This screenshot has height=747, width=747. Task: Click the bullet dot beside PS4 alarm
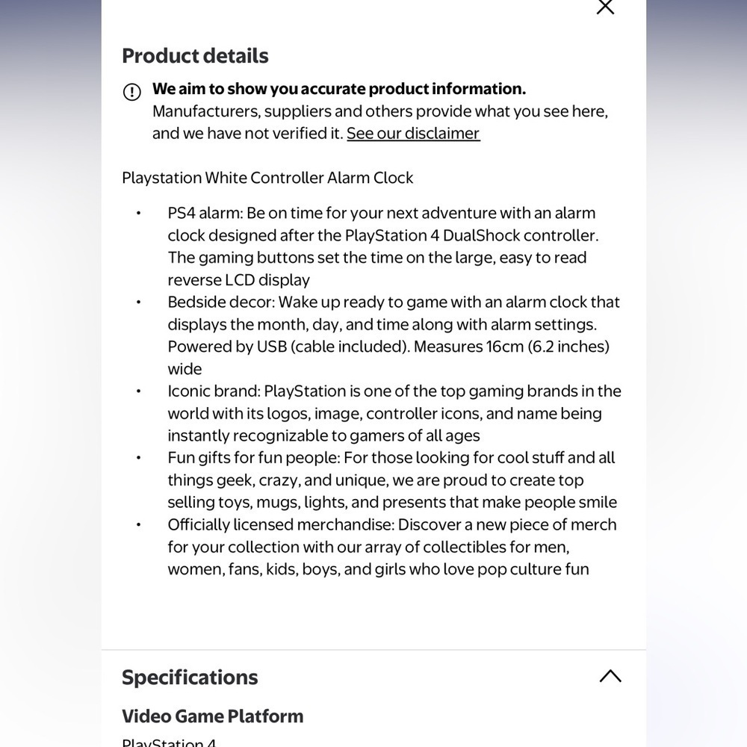[x=139, y=213]
